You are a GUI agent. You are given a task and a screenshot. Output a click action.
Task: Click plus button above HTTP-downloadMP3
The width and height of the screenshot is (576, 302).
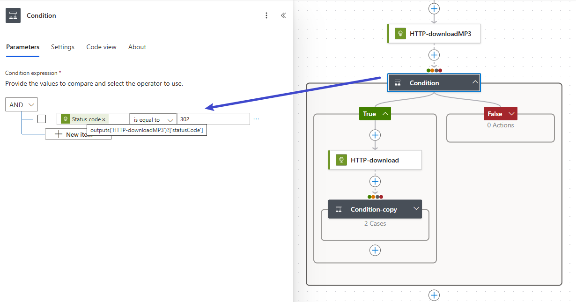pos(434,8)
